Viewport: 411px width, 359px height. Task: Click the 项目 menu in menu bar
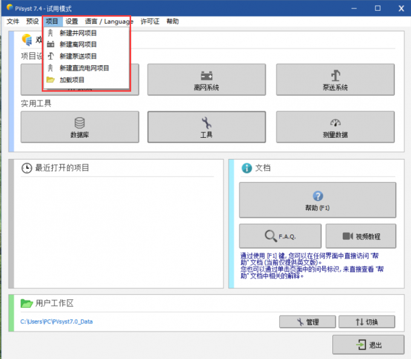click(x=52, y=21)
